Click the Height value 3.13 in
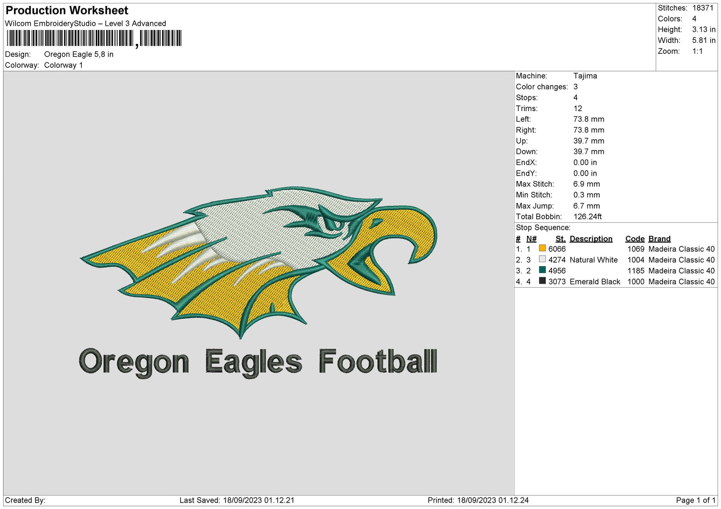Image resolution: width=721 pixels, height=509 pixels. pos(704,29)
